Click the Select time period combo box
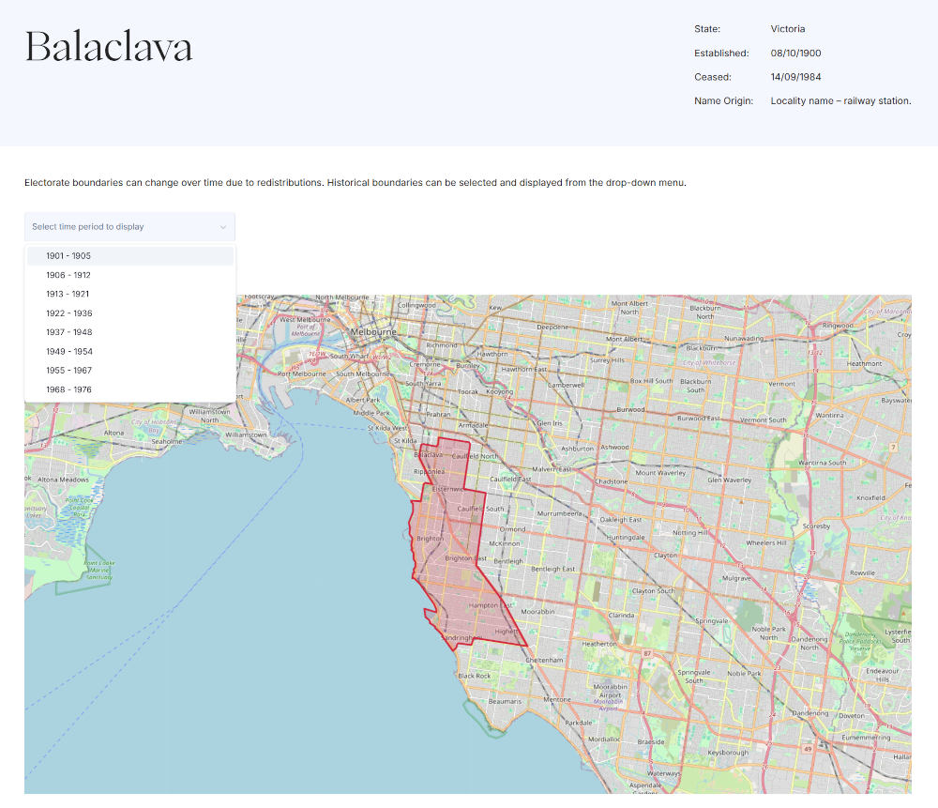938x808 pixels. coord(129,227)
